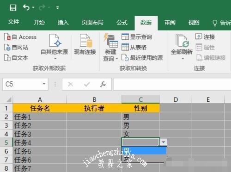Click into the Name Box showing C5
The image size is (231, 172).
point(22,84)
